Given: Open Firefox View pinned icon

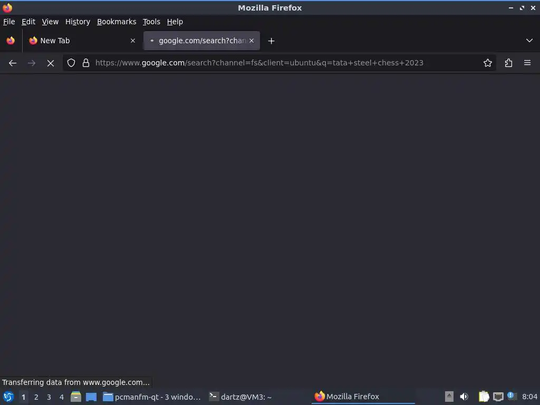Looking at the screenshot, I should (11, 41).
